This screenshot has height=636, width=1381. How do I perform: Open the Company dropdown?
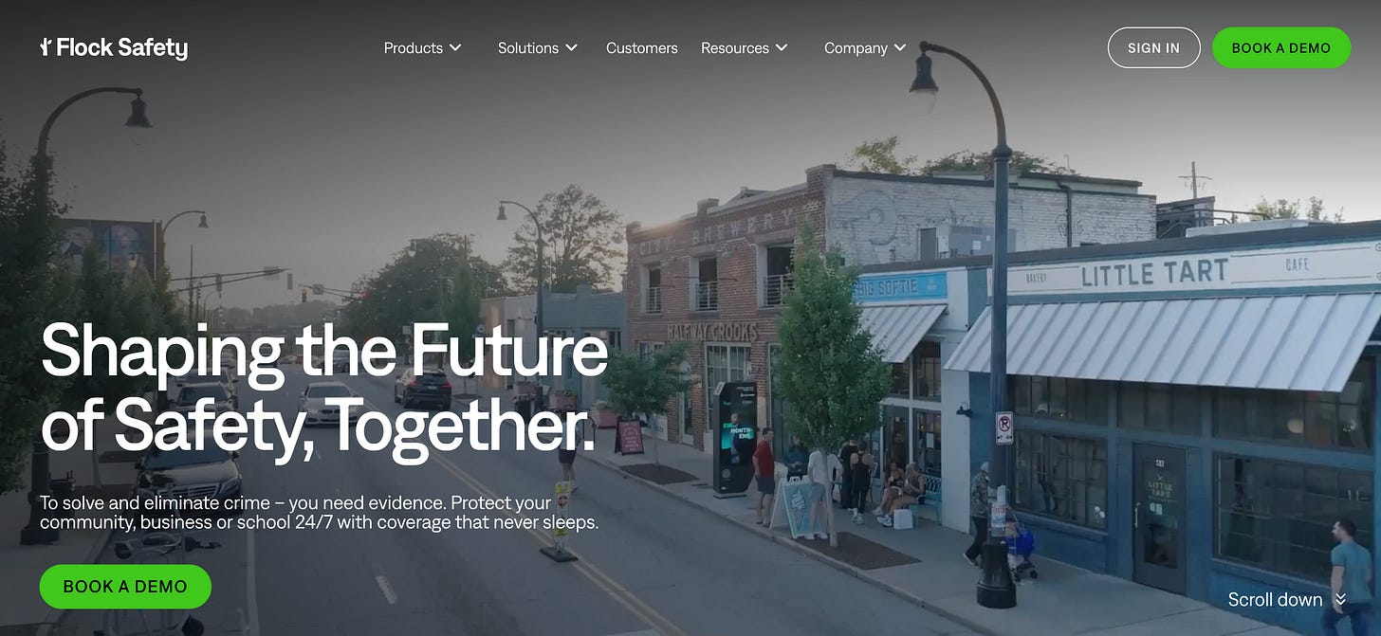click(865, 47)
